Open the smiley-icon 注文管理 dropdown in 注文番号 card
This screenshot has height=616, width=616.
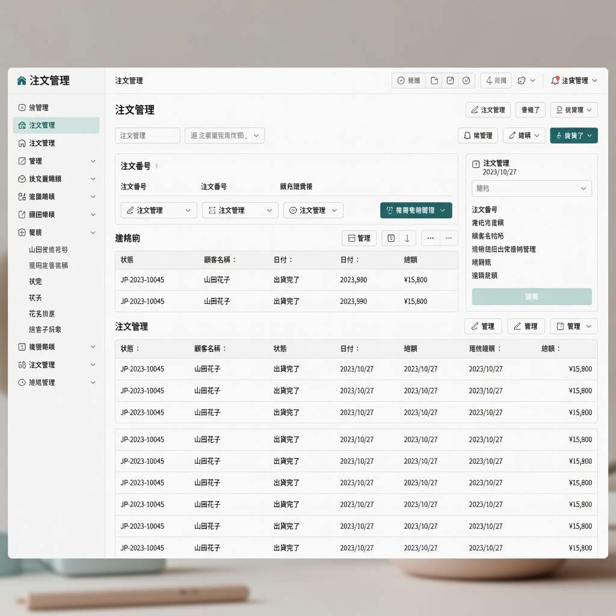tap(313, 210)
